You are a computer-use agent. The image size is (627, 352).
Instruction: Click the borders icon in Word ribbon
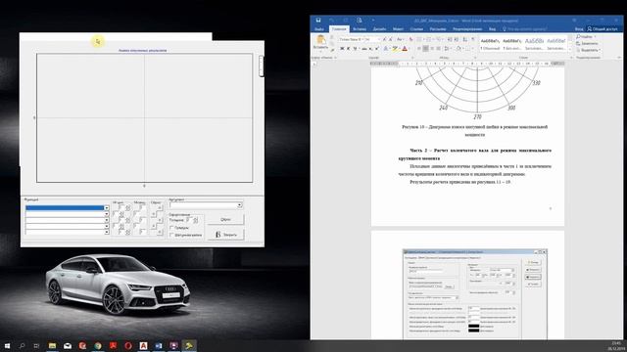pyautogui.click(x=467, y=49)
